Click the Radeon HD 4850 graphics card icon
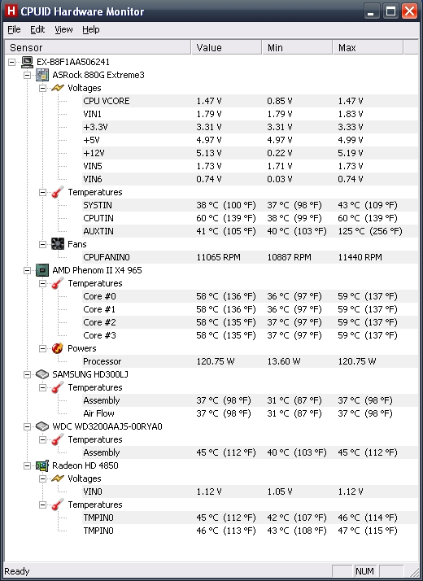 tap(42, 465)
